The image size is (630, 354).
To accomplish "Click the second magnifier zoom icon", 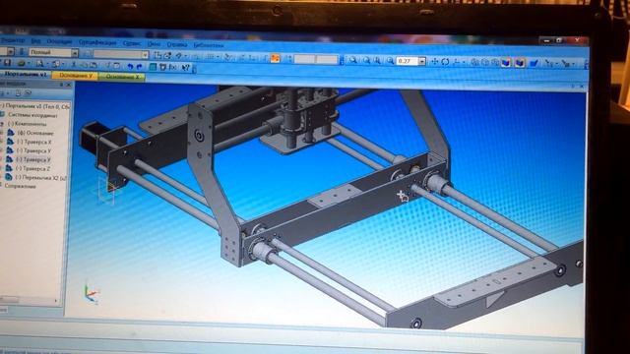I will click(366, 60).
